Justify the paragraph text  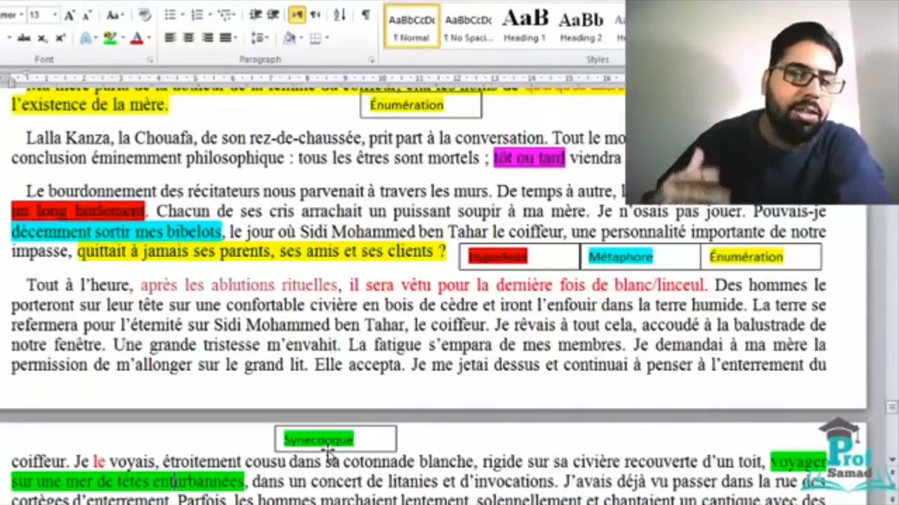tap(225, 38)
